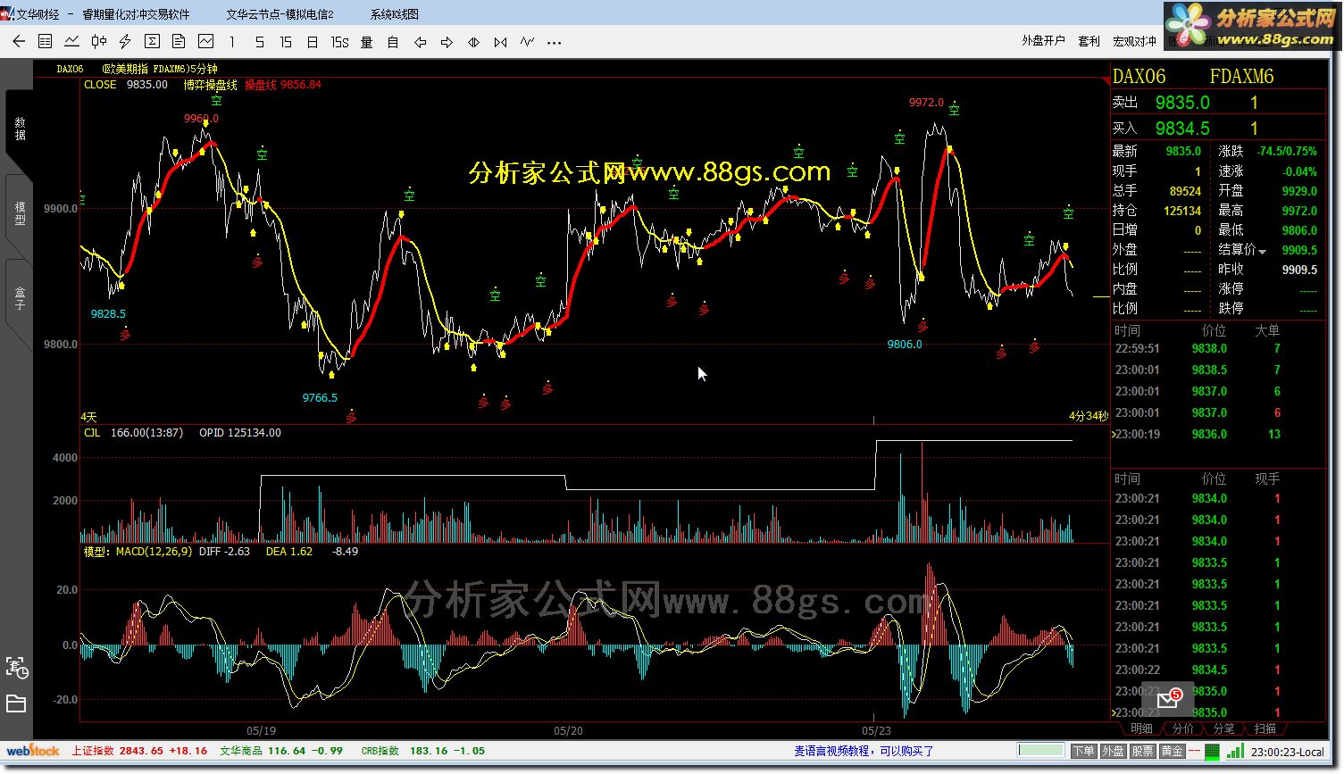This screenshot has height=774, width=1344.
Task: Switch to the candlestick K-line icon
Action: [99, 42]
